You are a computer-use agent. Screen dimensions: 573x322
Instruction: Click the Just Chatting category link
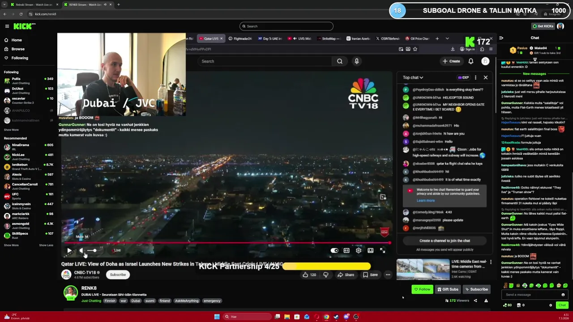tap(91, 301)
